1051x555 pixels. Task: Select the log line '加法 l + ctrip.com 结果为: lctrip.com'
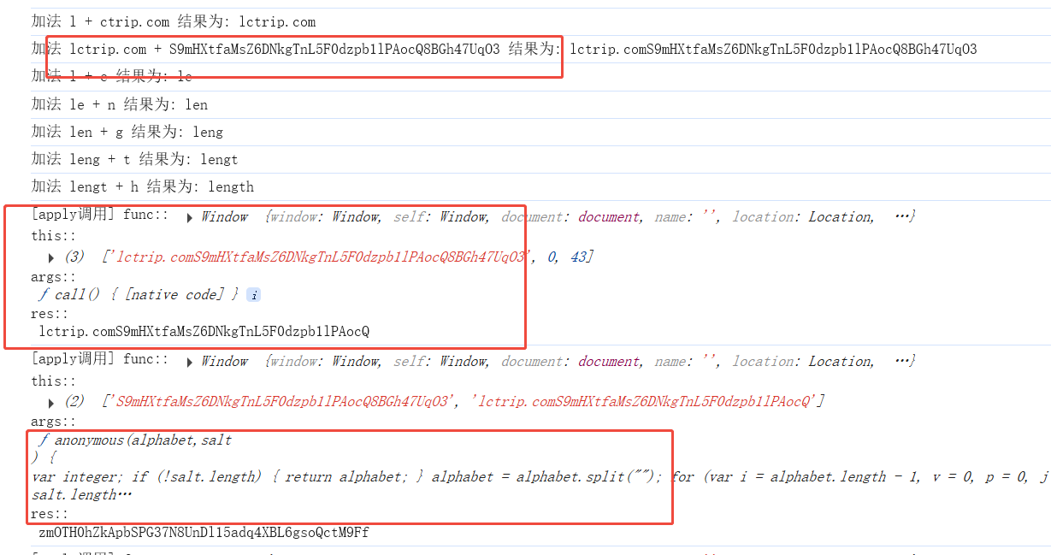pos(174,21)
